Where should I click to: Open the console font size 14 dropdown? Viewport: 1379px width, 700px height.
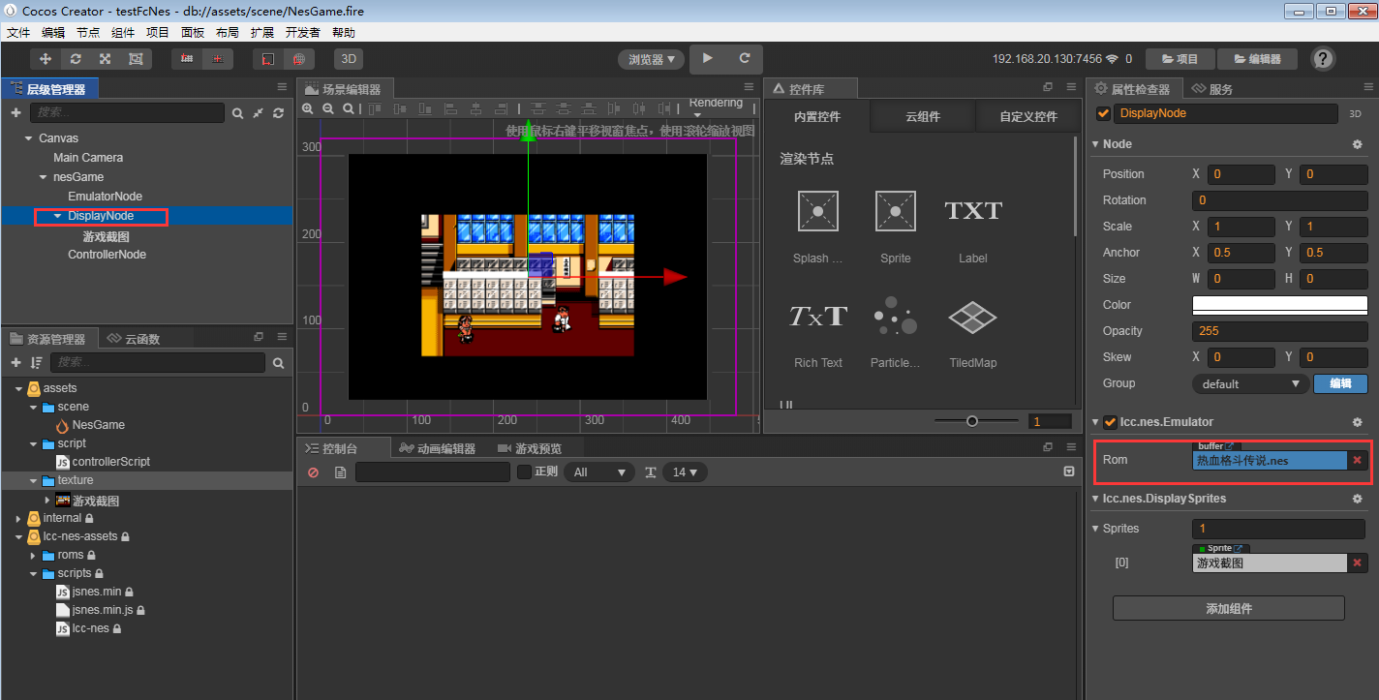tap(685, 472)
